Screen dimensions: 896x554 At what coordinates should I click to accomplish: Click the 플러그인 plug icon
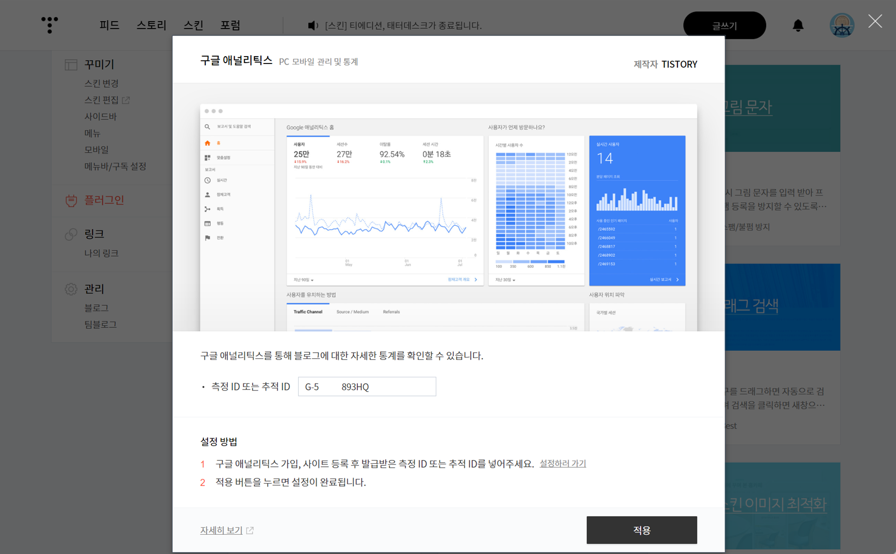pyautogui.click(x=71, y=200)
